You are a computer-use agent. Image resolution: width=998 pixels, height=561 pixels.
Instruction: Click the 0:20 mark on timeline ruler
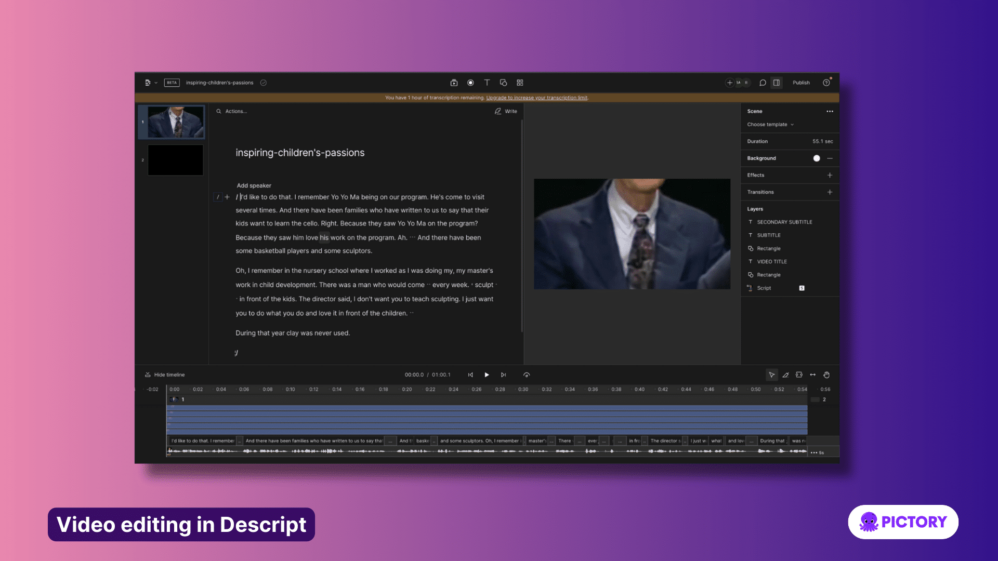(406, 389)
